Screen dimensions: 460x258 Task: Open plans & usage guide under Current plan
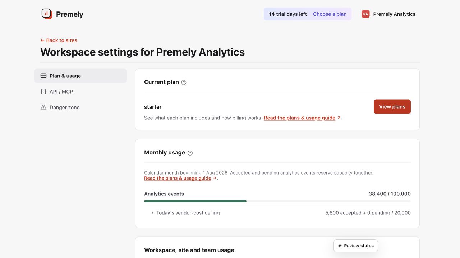click(299, 118)
